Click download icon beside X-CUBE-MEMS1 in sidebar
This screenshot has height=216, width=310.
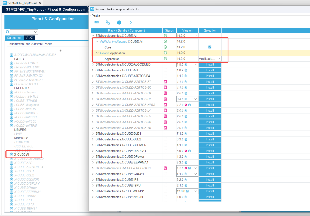tap(11, 209)
